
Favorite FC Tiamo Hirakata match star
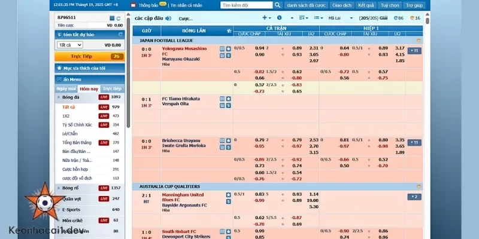click(229, 99)
